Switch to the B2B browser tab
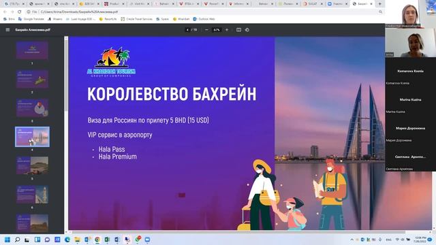 click(89, 4)
